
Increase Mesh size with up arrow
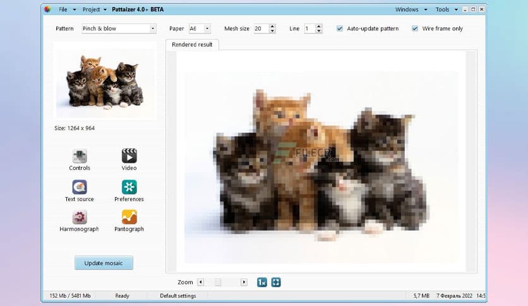pyautogui.click(x=272, y=26)
